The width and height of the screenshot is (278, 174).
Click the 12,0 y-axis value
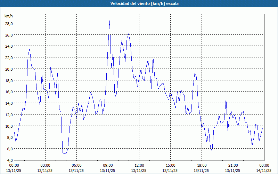click(9, 114)
